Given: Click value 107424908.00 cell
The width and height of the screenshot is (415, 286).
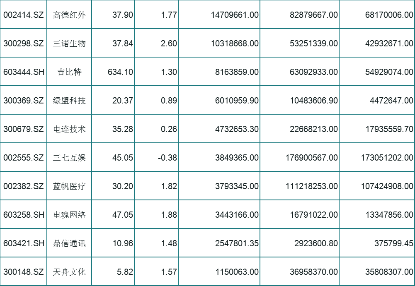Looking at the screenshot, I should point(377,185).
